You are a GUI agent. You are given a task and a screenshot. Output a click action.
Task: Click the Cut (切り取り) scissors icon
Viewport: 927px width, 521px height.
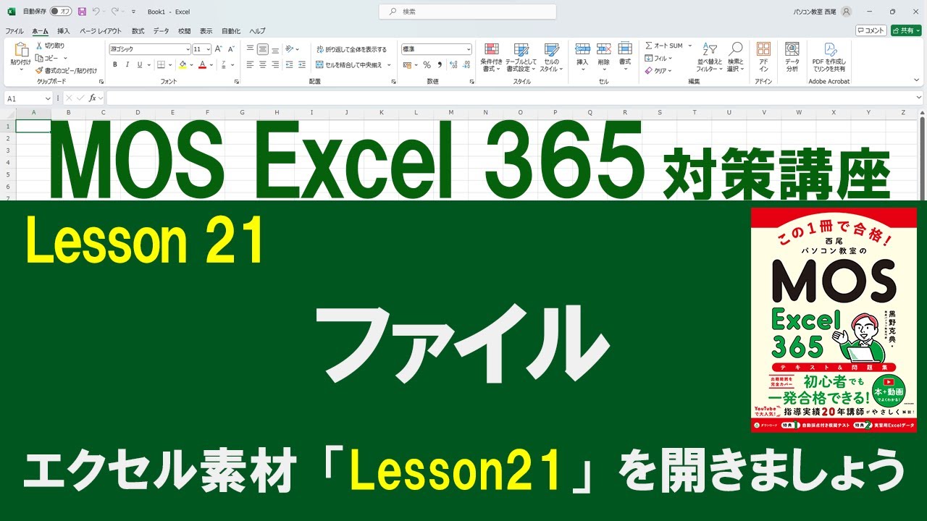point(38,46)
